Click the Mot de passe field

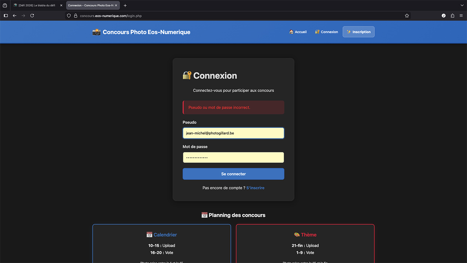[233, 157]
